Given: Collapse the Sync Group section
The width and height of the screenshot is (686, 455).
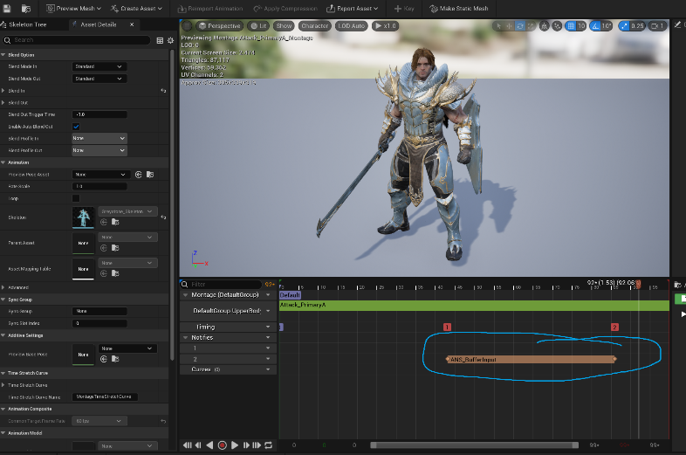Looking at the screenshot, I should pyautogui.click(x=3, y=300).
